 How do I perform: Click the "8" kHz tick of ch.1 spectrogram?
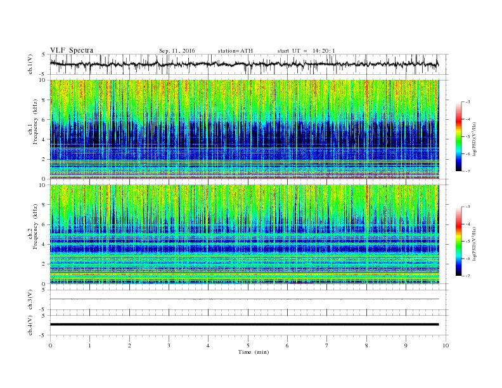tap(44, 100)
